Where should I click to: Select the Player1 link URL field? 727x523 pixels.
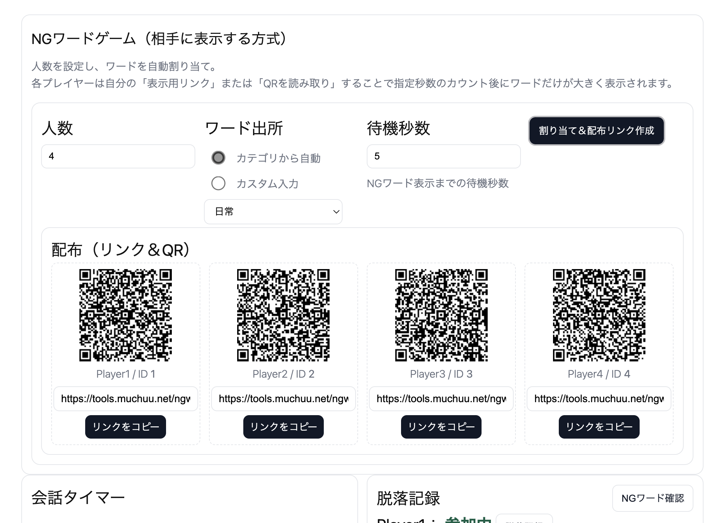point(126,399)
